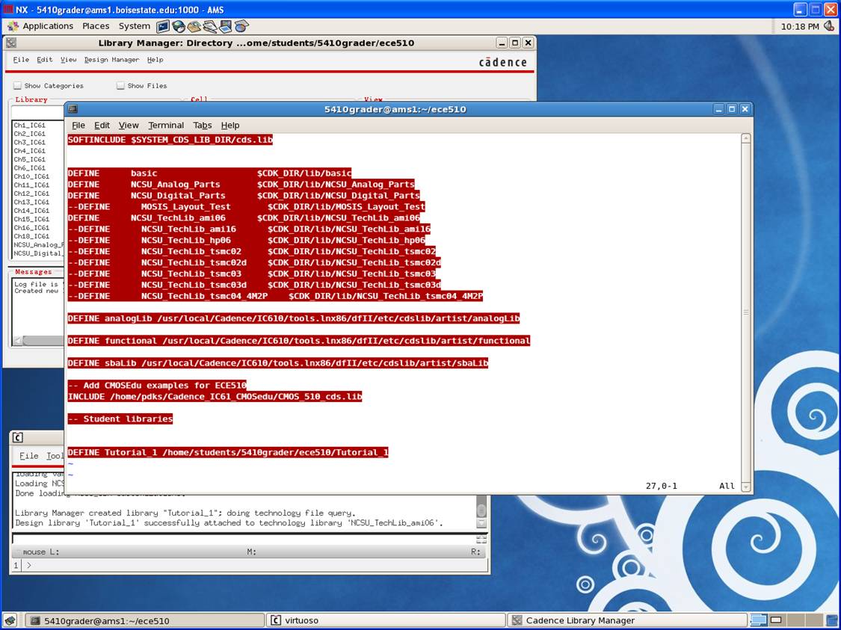Switch to first workspace in workspace switcher
The width and height of the screenshot is (841, 630).
pyautogui.click(x=759, y=620)
